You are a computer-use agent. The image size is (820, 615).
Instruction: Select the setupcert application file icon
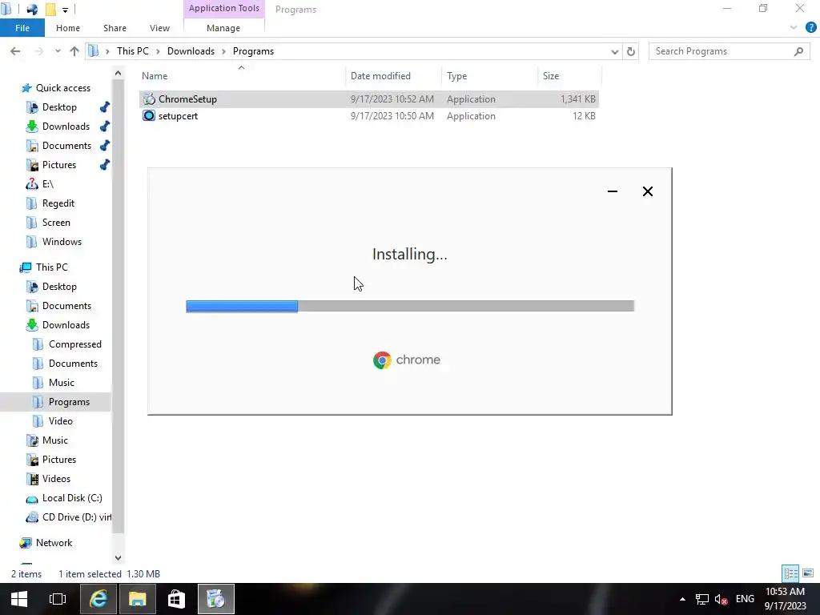coord(149,115)
